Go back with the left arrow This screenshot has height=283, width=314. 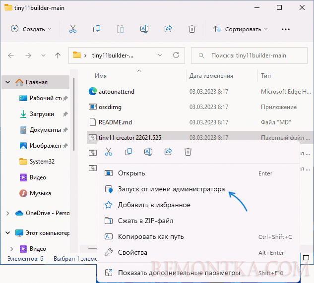click(11, 56)
